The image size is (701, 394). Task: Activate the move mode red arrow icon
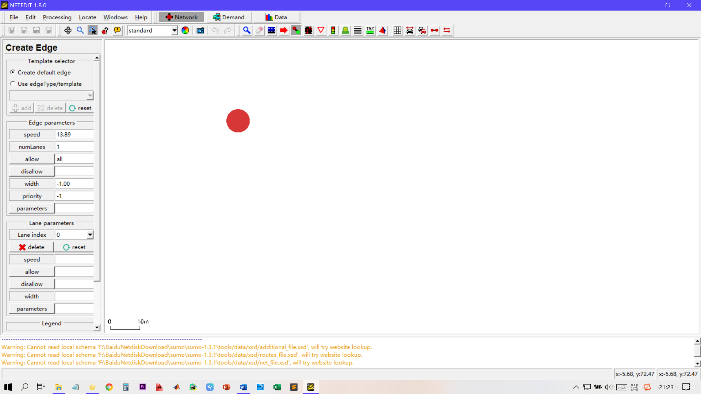[284, 30]
